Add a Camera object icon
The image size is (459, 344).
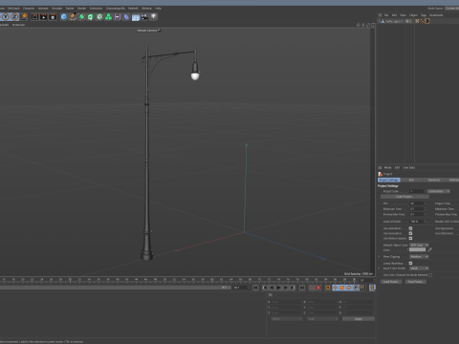tap(144, 17)
